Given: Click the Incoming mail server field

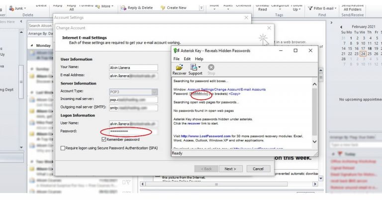Looking at the screenshot, I should 133,100.
